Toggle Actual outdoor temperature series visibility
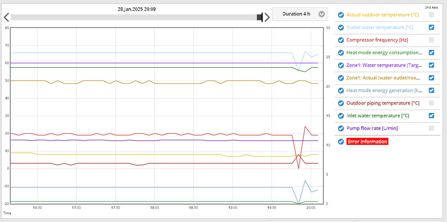The height and width of the screenshot is (222, 447). (341, 15)
